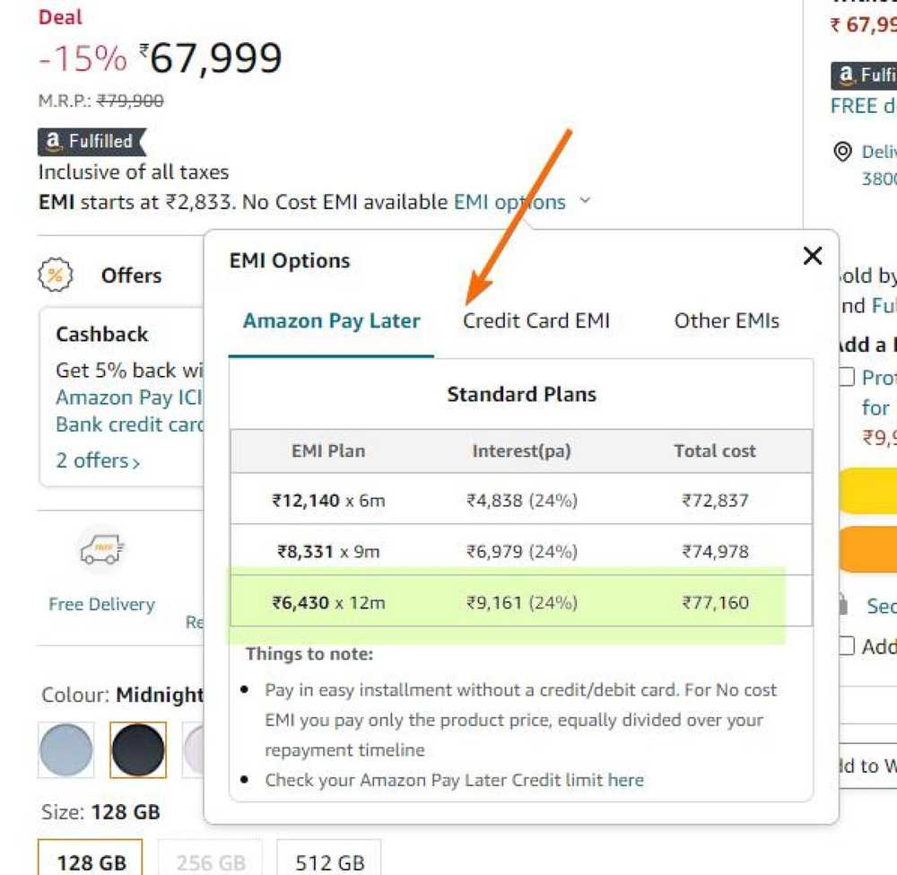Select the light blue colour swatch
The image size is (897, 875).
click(x=65, y=749)
